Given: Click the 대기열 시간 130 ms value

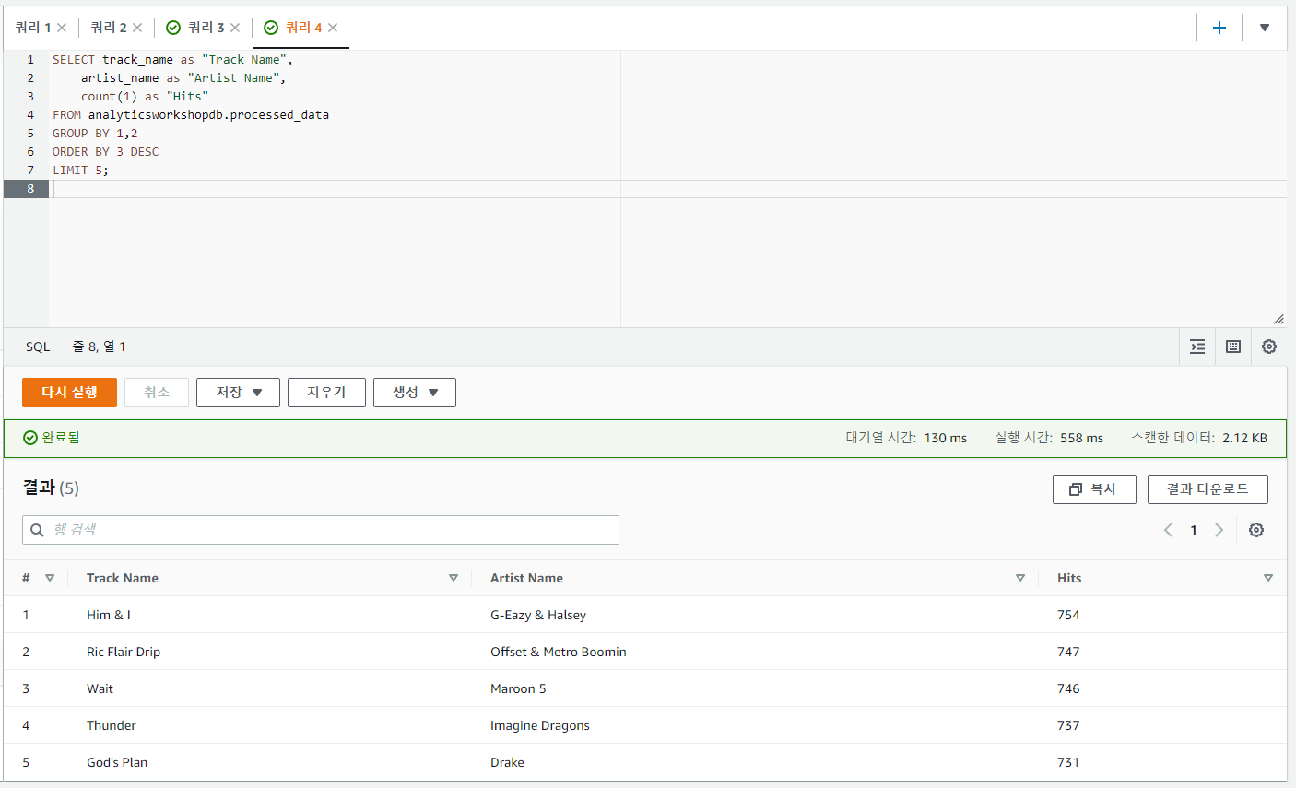Looking at the screenshot, I should pyautogui.click(x=946, y=438).
